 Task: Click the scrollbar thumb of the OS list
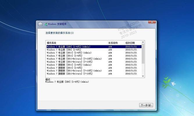(x=143, y=54)
